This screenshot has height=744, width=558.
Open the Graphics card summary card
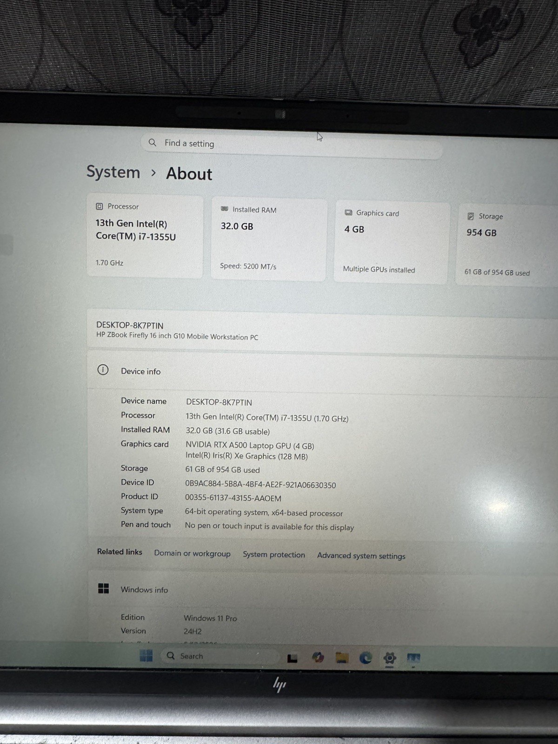pyautogui.click(x=392, y=242)
